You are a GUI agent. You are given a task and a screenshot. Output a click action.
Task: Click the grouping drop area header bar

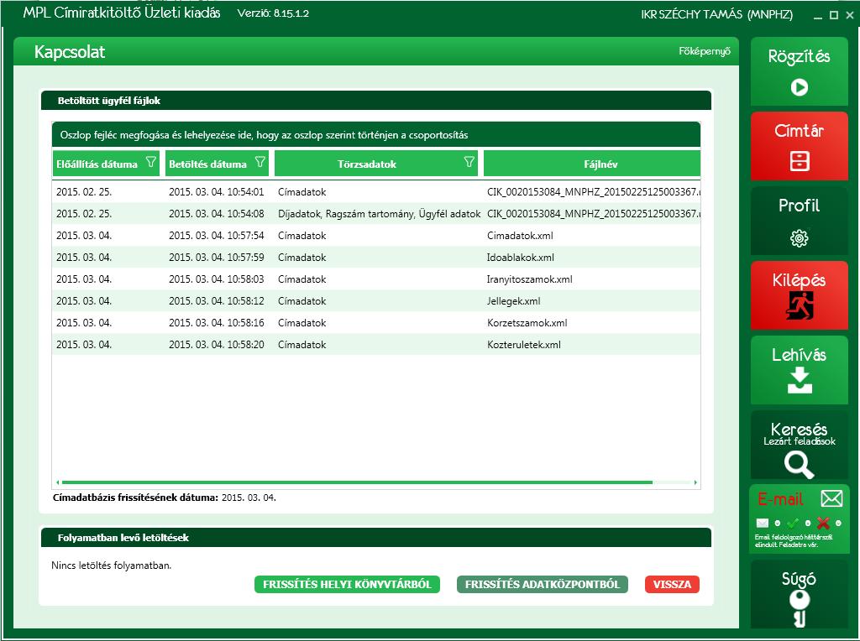coord(376,135)
